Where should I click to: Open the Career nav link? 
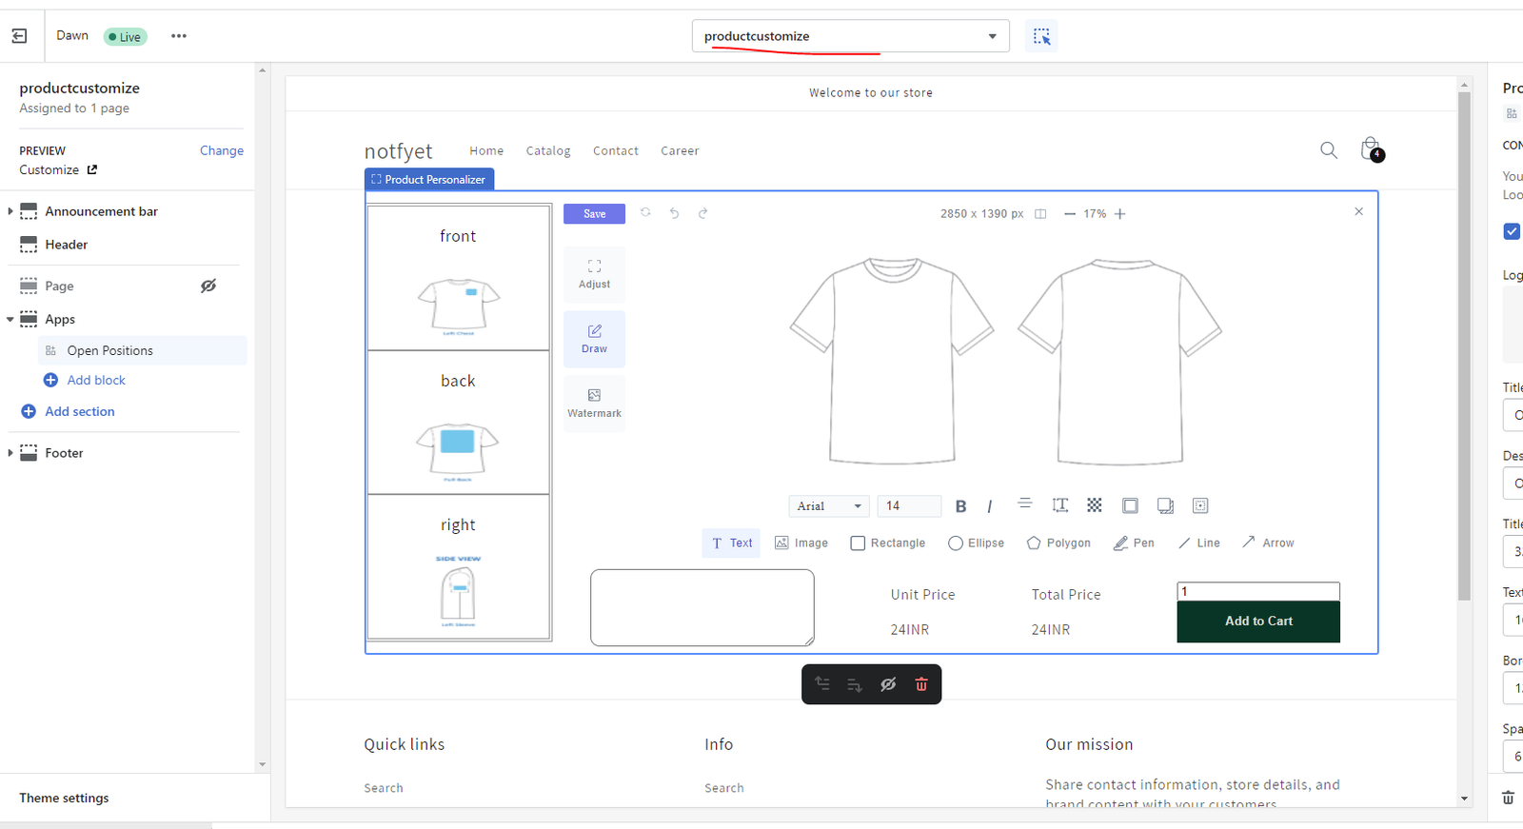[680, 151]
